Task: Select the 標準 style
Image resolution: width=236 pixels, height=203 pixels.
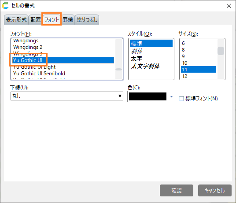Action: (151, 43)
